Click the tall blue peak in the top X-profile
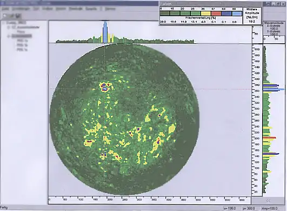The height and width of the screenshot is (211, 287). pos(105,32)
